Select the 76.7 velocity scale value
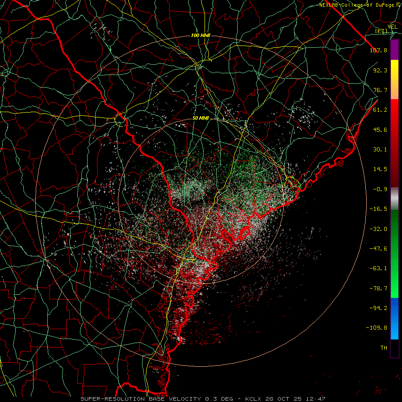This screenshot has height=402, width=402. coord(380,90)
